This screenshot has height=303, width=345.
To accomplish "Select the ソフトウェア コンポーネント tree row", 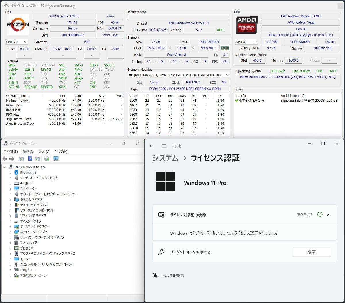I will click(37, 210).
